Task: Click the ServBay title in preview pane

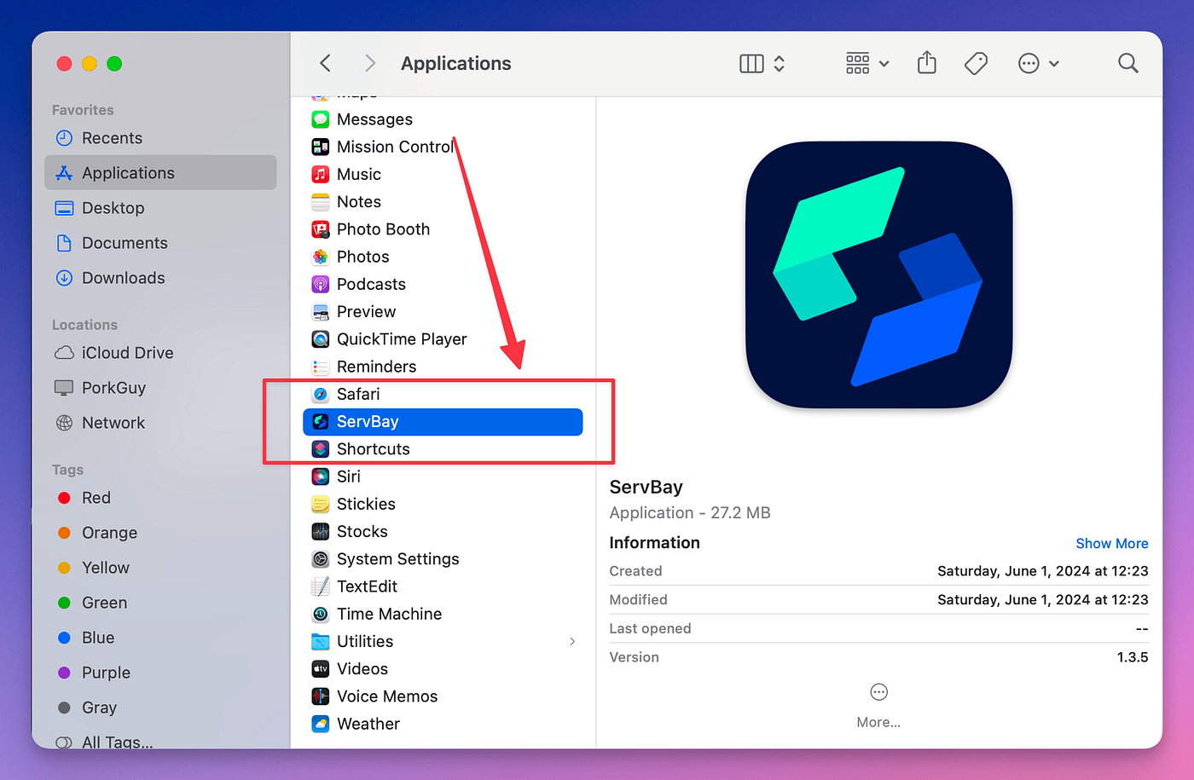Action: coord(646,488)
